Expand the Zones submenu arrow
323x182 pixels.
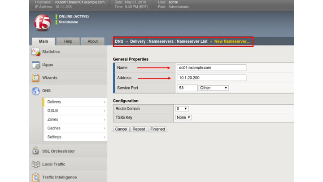tap(105, 120)
